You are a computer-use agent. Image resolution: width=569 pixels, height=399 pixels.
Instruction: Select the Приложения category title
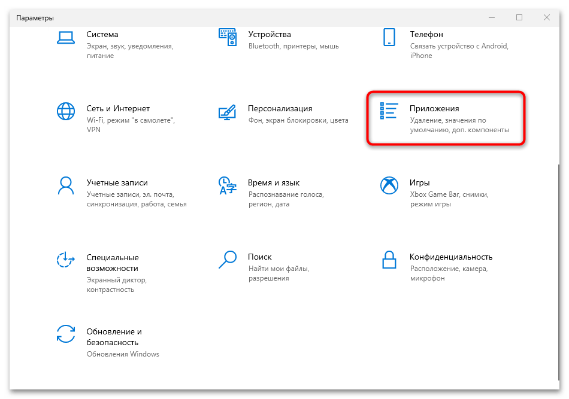(434, 108)
